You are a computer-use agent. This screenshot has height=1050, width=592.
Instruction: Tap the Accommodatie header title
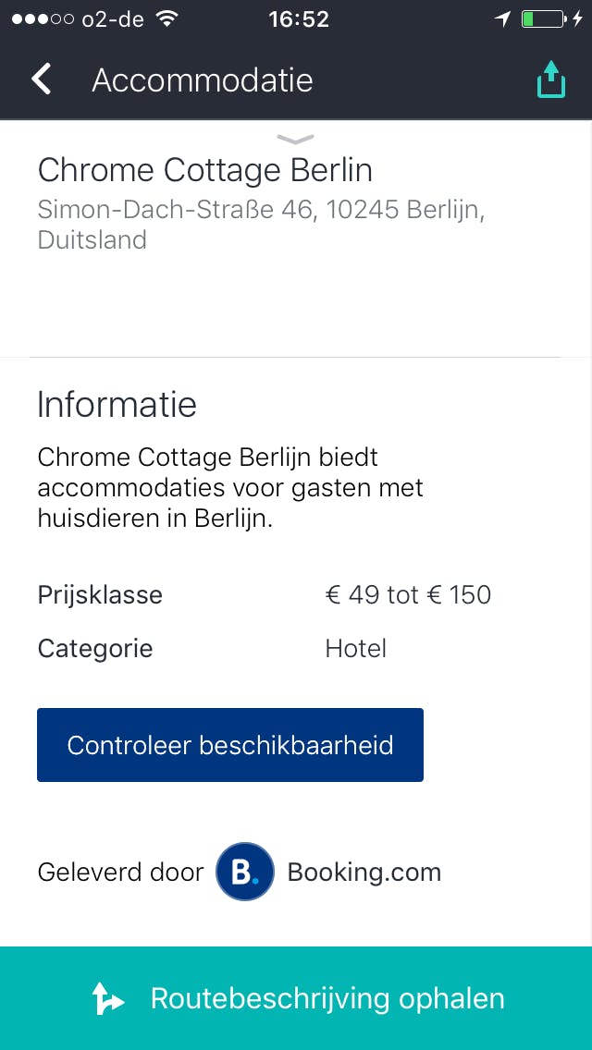203,80
